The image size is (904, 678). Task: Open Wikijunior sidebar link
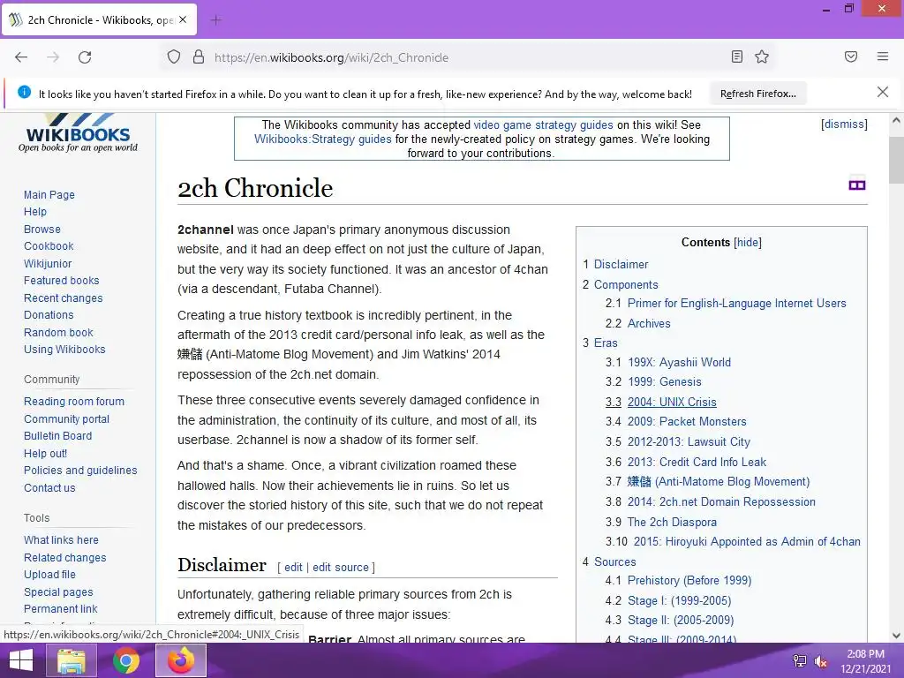point(48,263)
